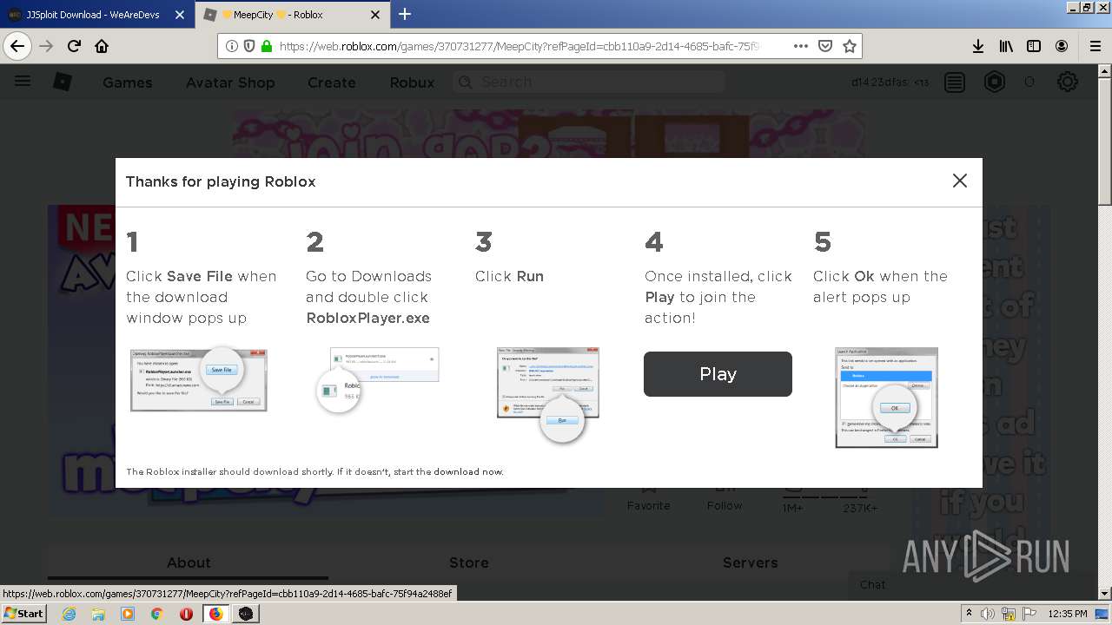Viewport: 1112px width, 625px height.
Task: Toggle the Firefox sidebar view
Action: (1034, 46)
